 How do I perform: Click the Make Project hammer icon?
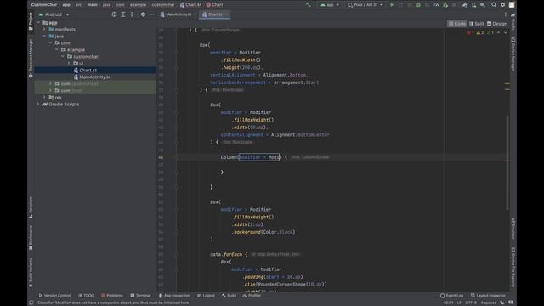coord(308,5)
